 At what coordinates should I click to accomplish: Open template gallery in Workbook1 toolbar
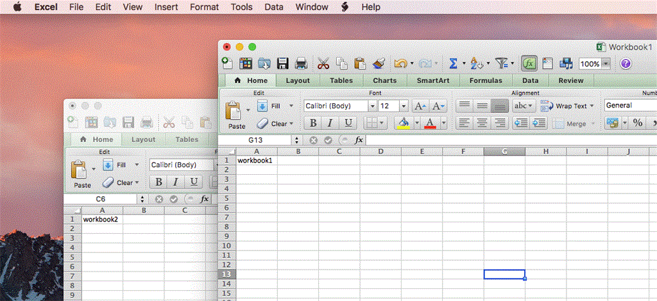(x=246, y=63)
